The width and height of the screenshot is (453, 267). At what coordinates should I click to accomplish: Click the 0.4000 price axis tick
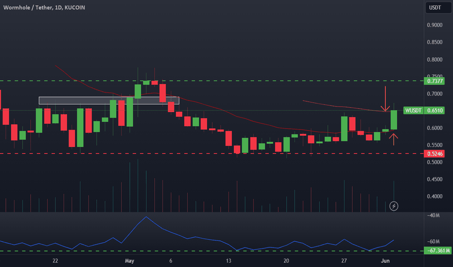tap(435, 196)
